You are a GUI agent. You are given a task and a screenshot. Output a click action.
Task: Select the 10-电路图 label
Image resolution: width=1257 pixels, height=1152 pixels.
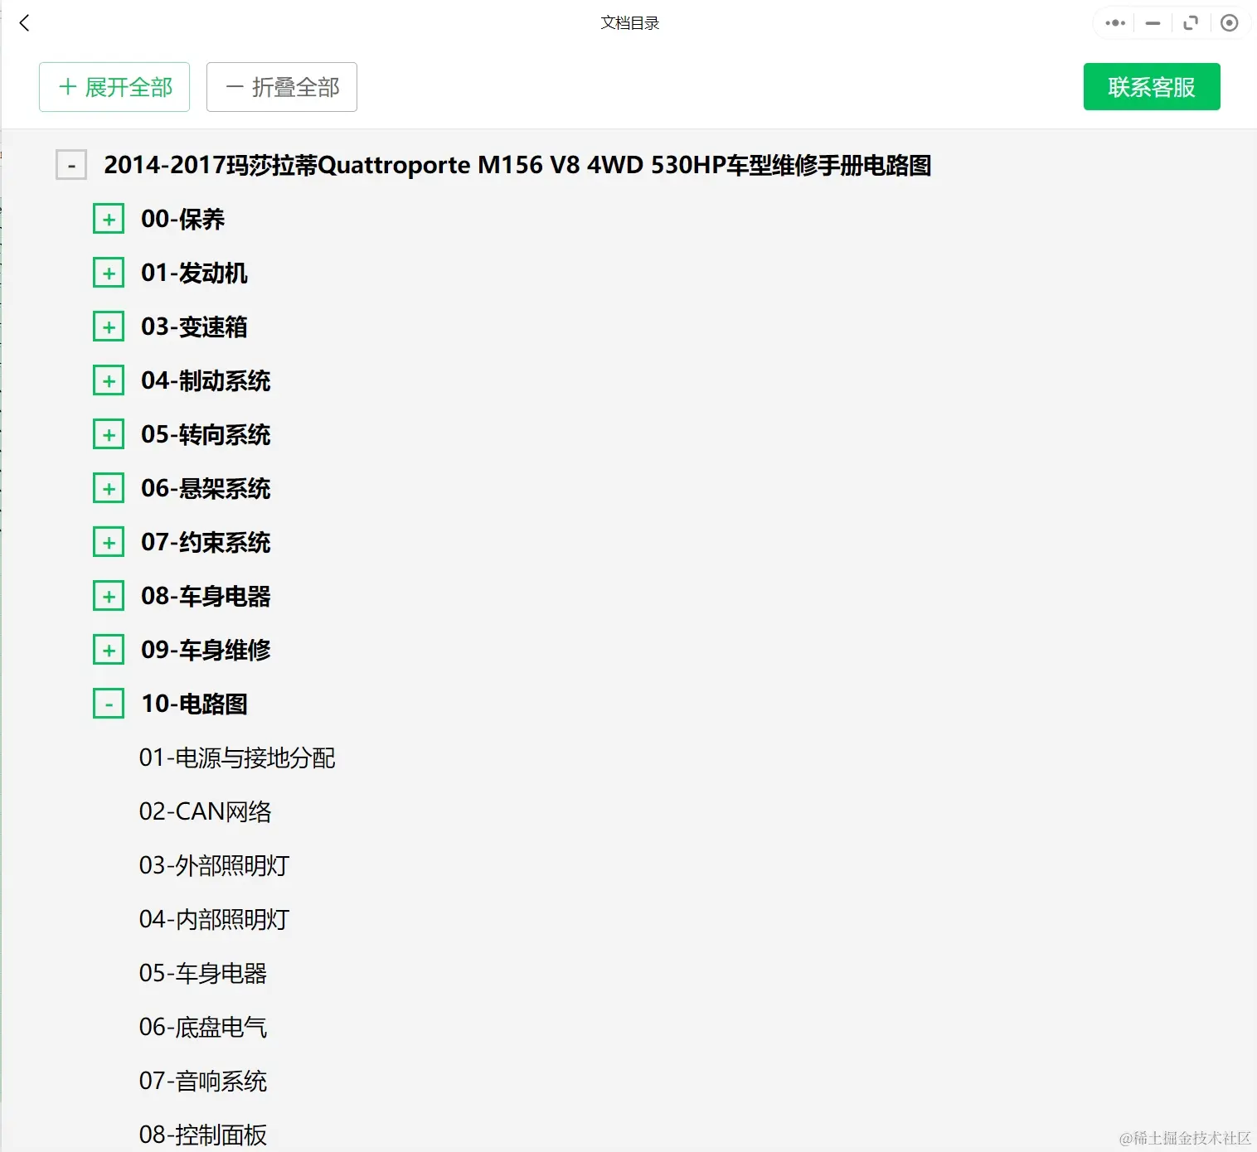pyautogui.click(x=194, y=704)
